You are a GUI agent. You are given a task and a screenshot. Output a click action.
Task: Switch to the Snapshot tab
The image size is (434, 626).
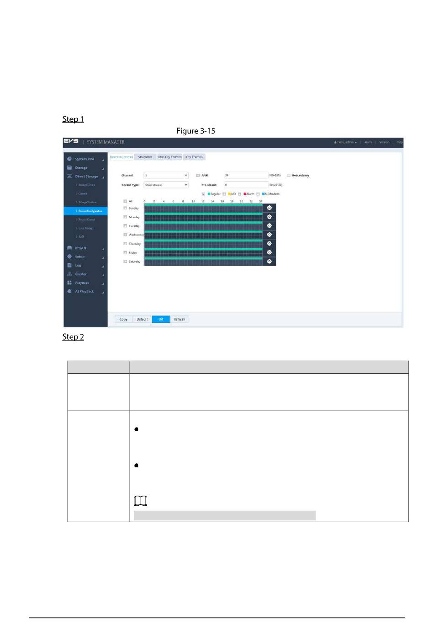tap(145, 157)
